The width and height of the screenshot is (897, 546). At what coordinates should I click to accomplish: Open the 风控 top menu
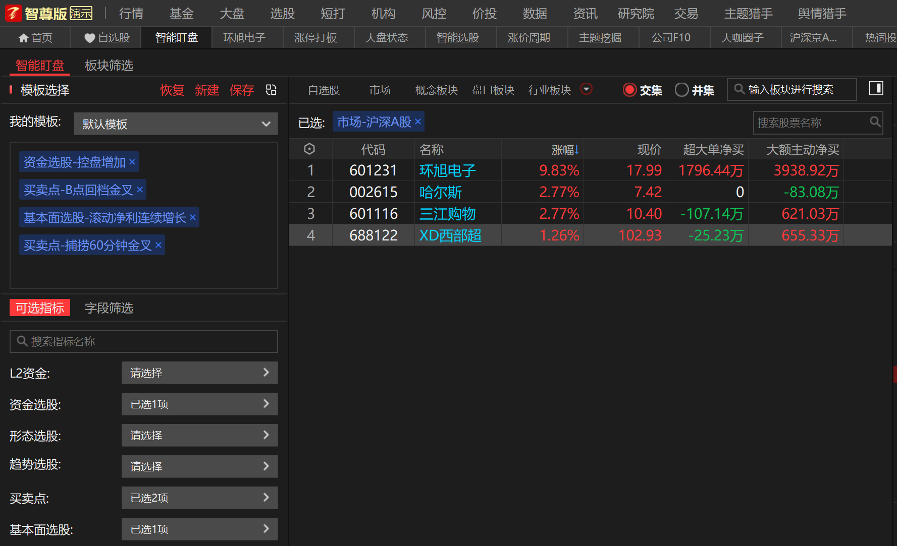434,14
